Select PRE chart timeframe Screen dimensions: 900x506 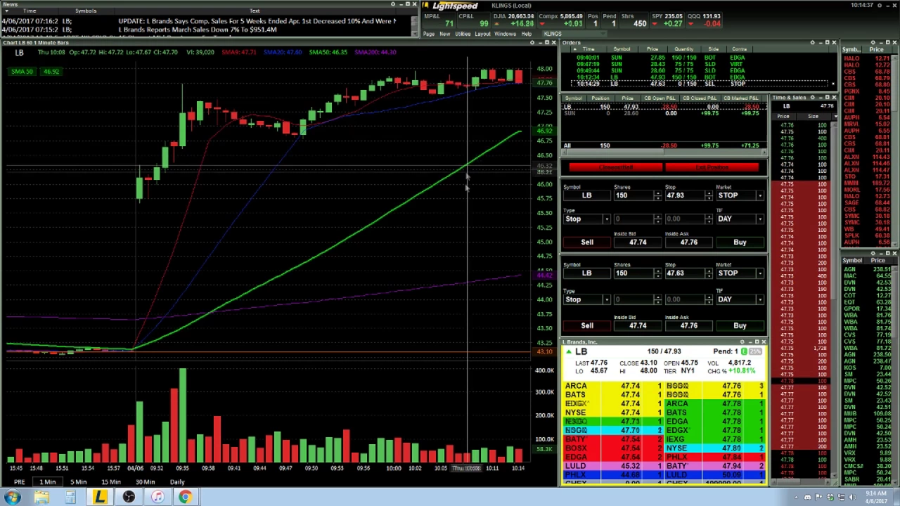pos(19,482)
